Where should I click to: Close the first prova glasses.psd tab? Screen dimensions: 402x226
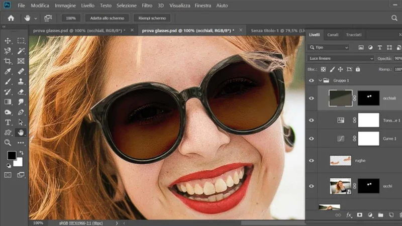[132, 30]
